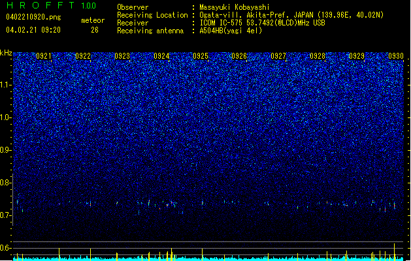Click the HROFFT 1.0.0 title text
The height and width of the screenshot is (261, 411).
[52, 5]
